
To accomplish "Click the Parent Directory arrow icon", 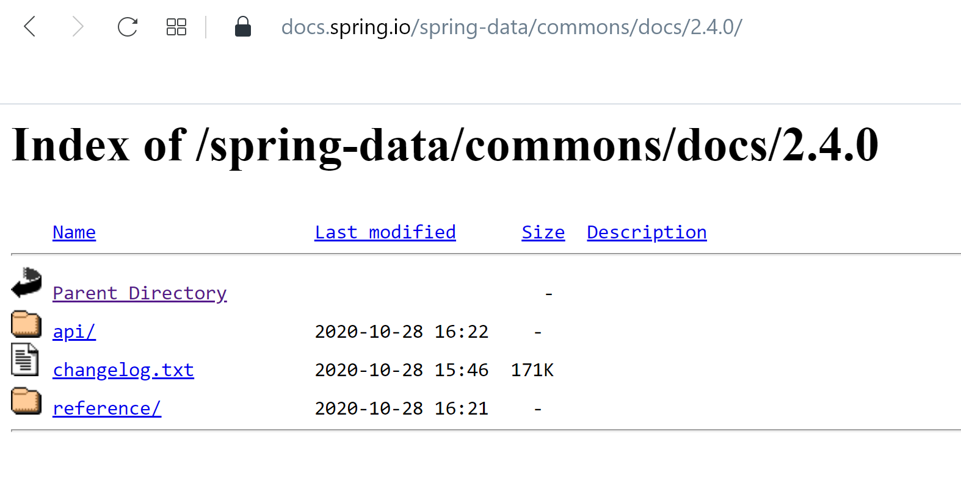I will (x=25, y=283).
